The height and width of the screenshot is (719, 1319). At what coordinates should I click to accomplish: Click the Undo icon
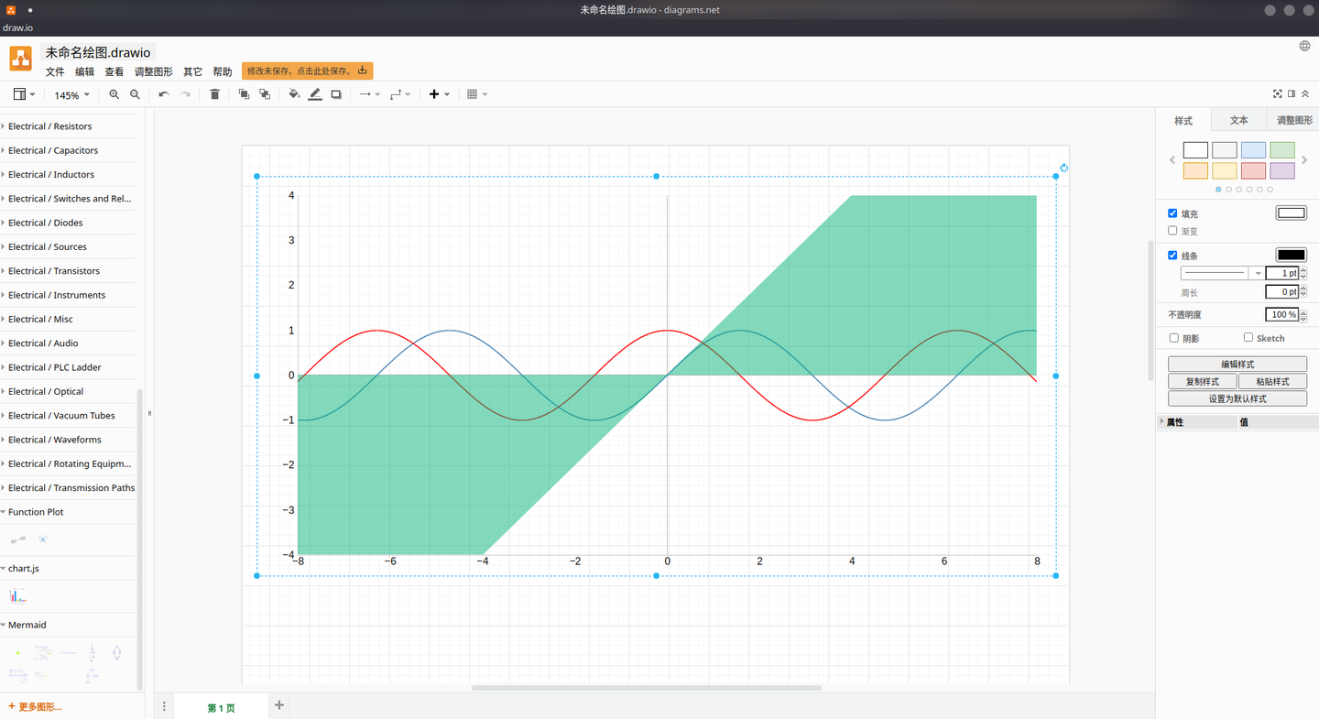163,94
